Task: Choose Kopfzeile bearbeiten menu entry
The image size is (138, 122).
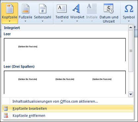Action: click(68, 108)
